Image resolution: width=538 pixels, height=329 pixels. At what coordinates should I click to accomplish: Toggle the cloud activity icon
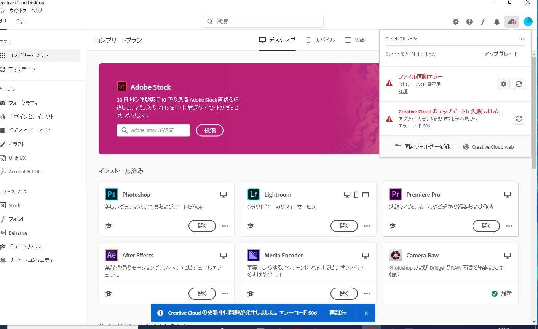tap(512, 22)
